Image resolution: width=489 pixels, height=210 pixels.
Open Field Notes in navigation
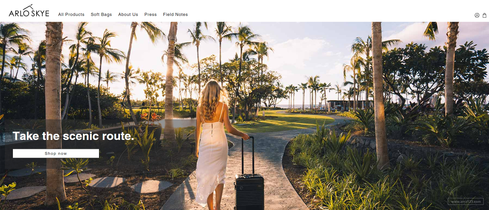pyautogui.click(x=175, y=14)
